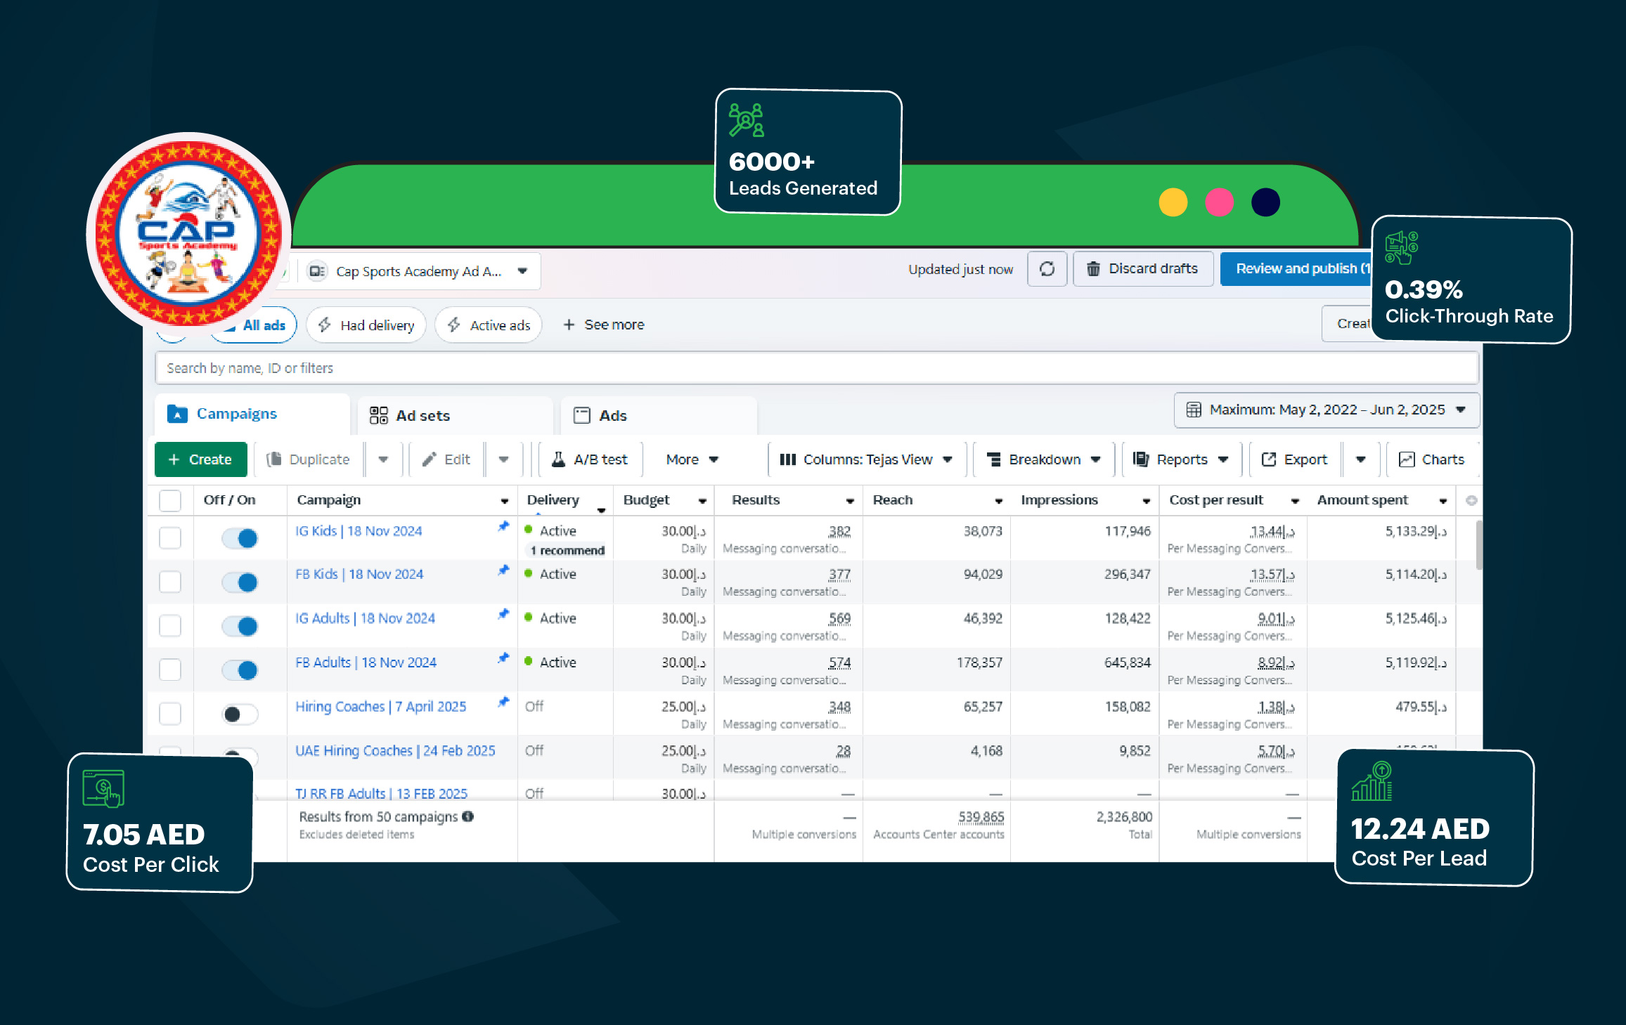This screenshot has width=1626, height=1025.
Task: Open the Results column header arrow
Action: 850,501
